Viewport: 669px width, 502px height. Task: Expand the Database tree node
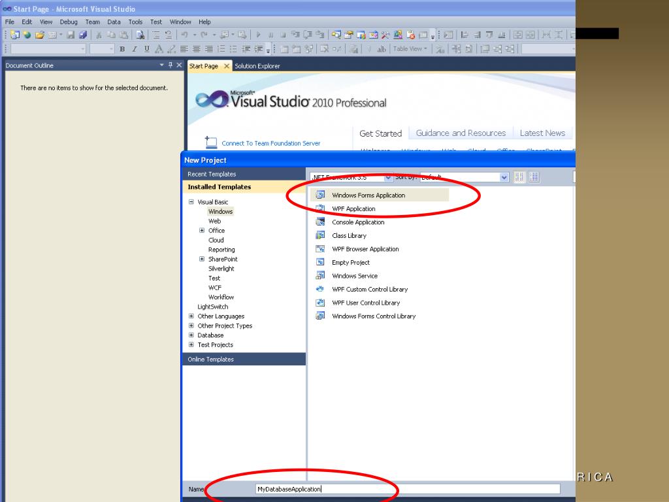(191, 335)
